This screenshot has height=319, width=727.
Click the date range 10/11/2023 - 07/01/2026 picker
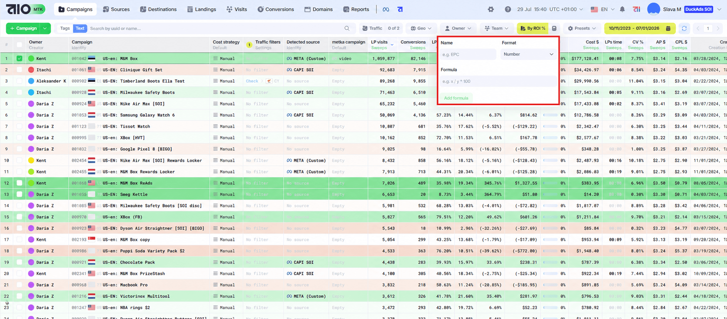639,28
